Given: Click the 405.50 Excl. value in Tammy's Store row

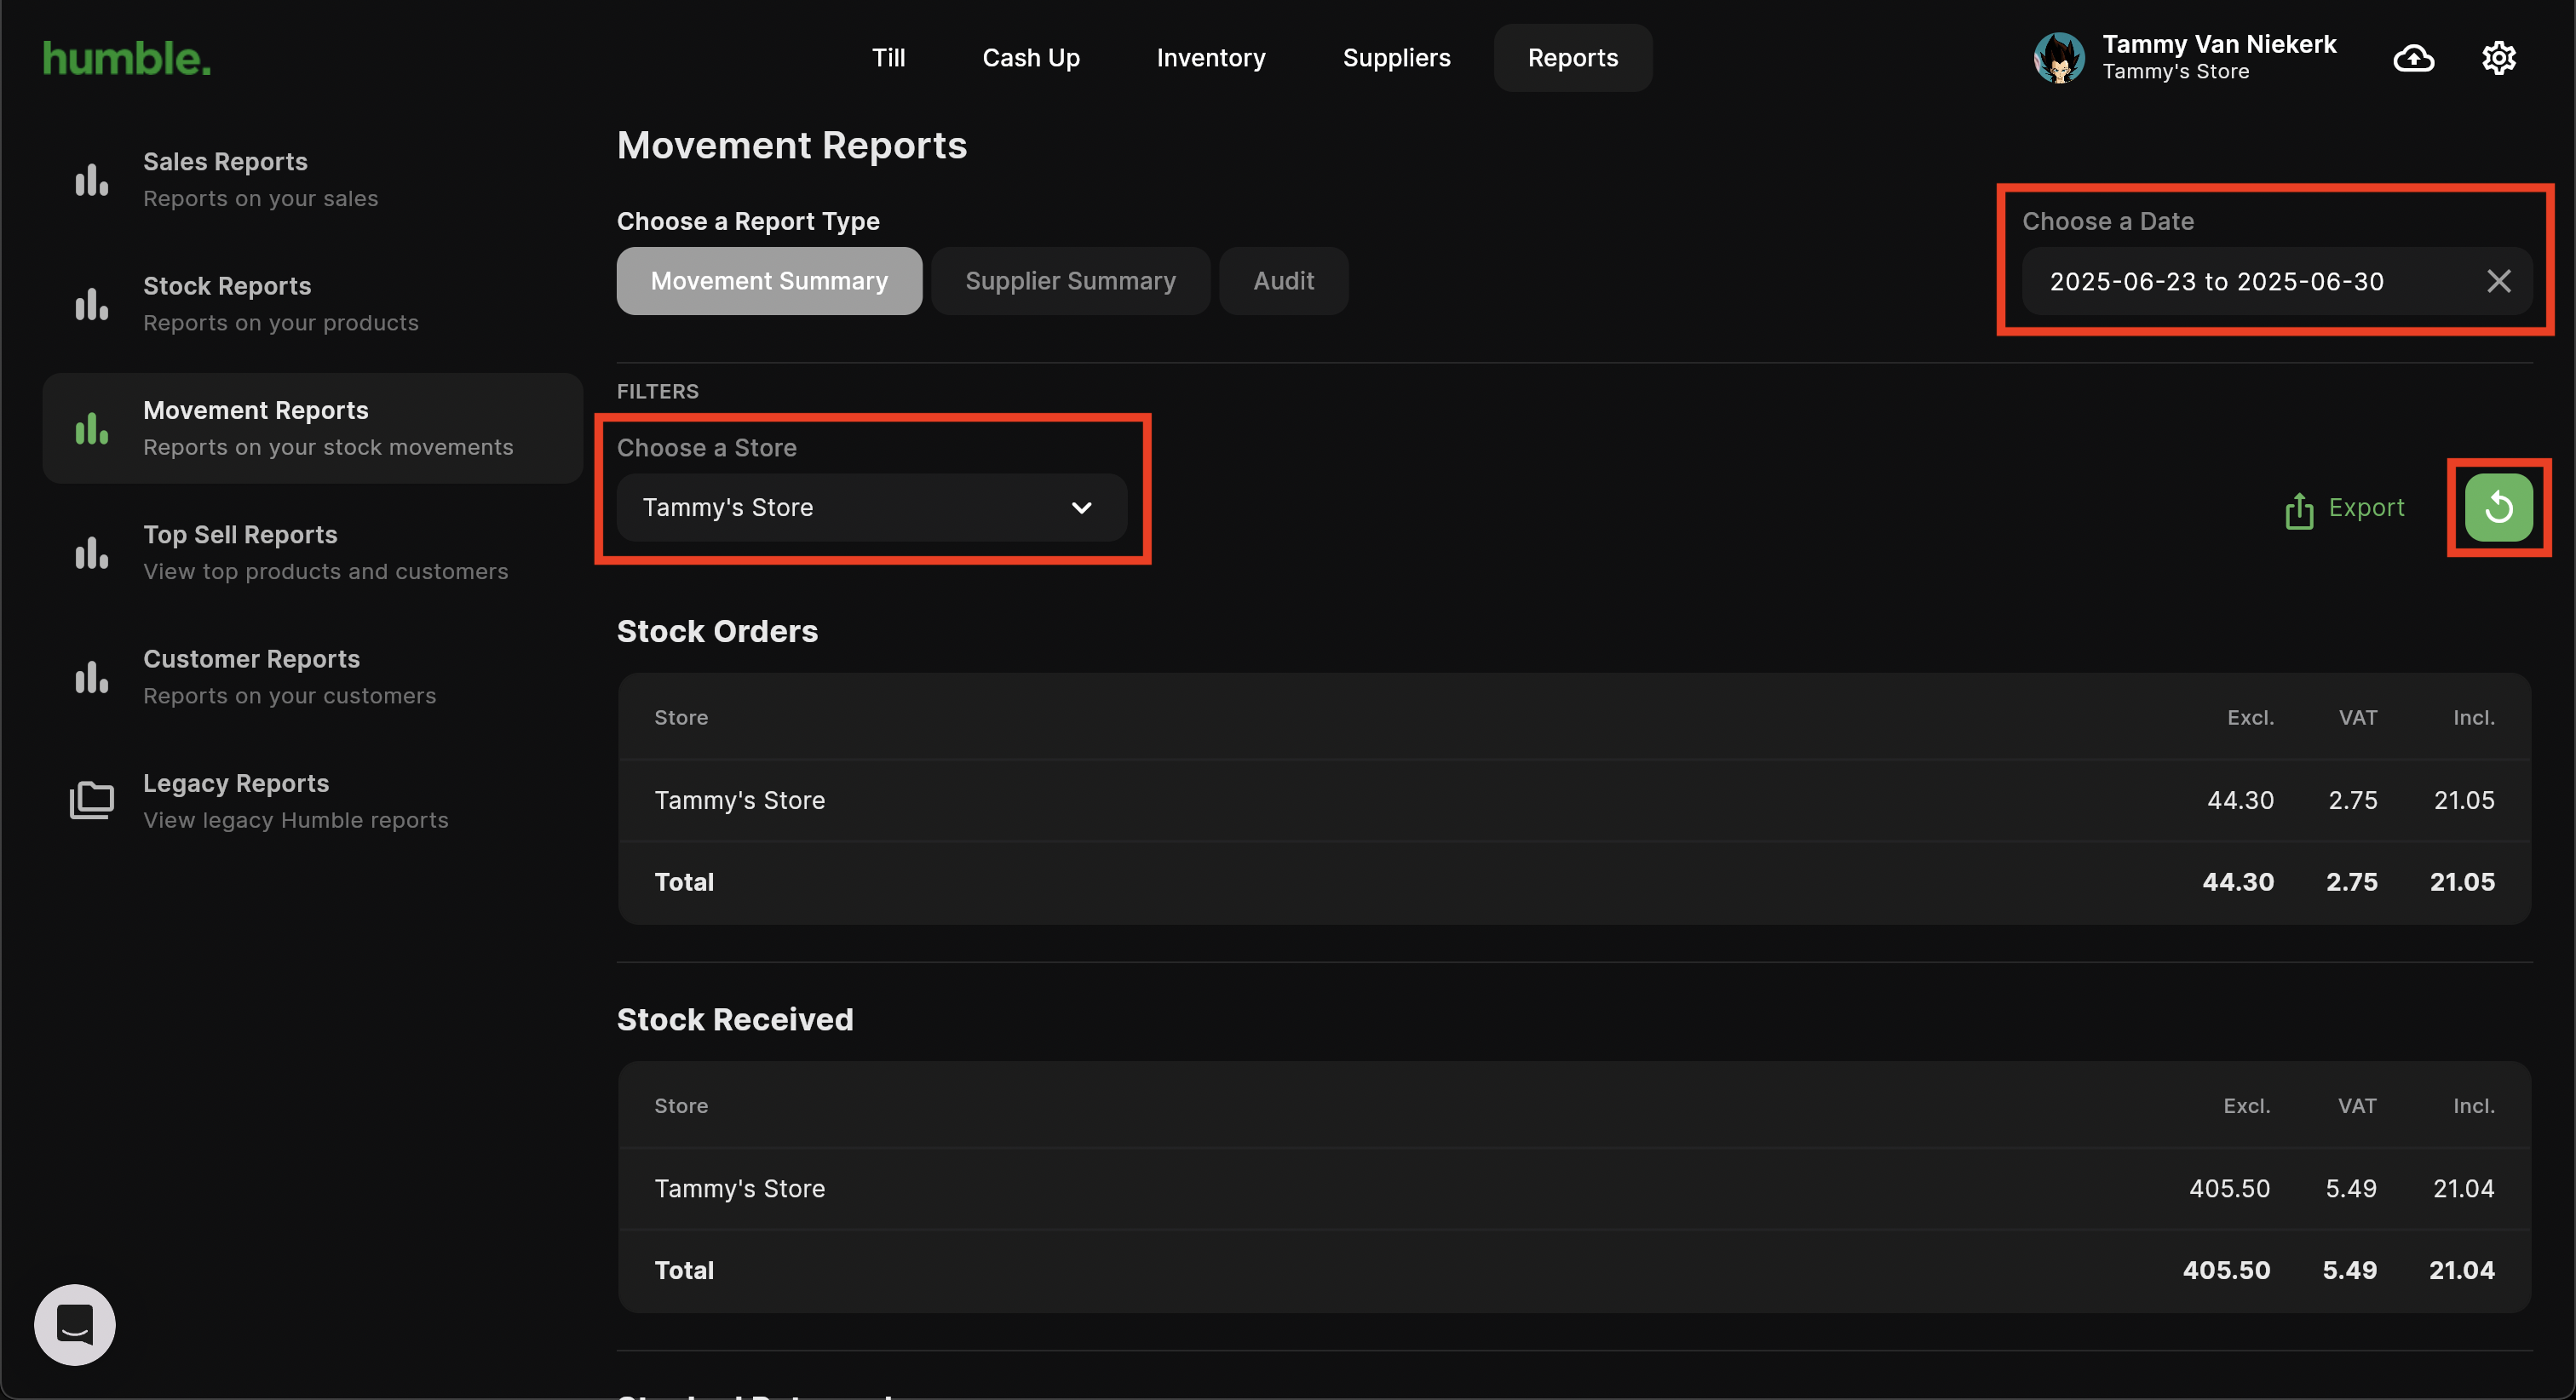Looking at the screenshot, I should pos(2229,1189).
